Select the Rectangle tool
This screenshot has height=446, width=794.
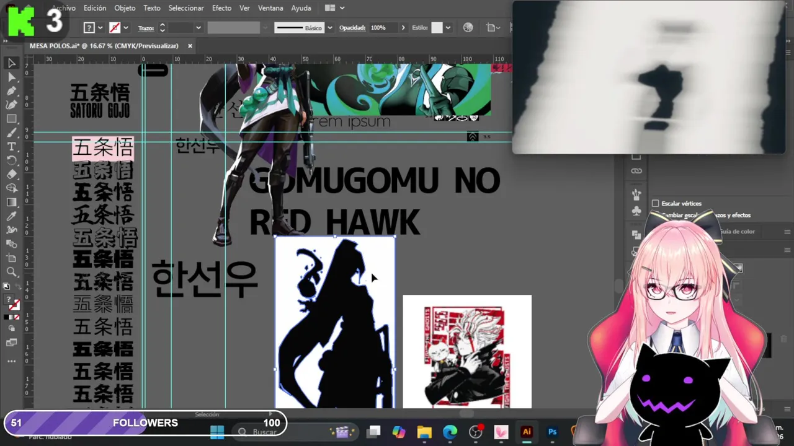12,119
